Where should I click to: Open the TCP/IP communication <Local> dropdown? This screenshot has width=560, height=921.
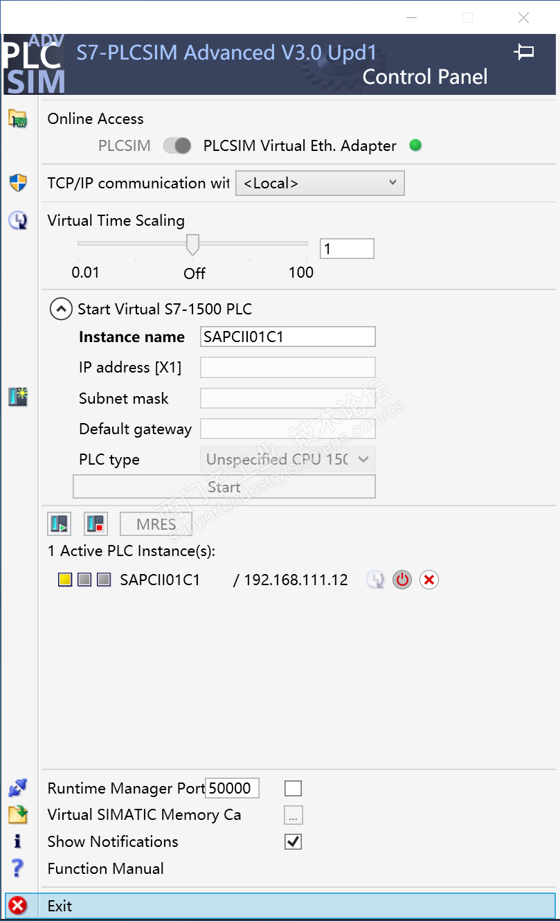click(320, 184)
